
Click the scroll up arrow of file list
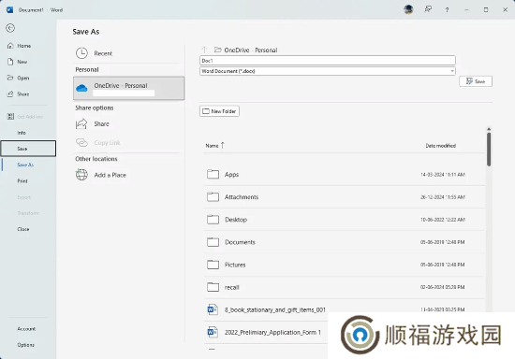pyautogui.click(x=489, y=129)
